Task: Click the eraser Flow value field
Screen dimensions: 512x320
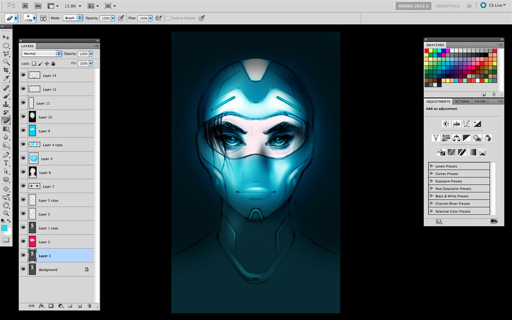Action: pyautogui.click(x=143, y=18)
